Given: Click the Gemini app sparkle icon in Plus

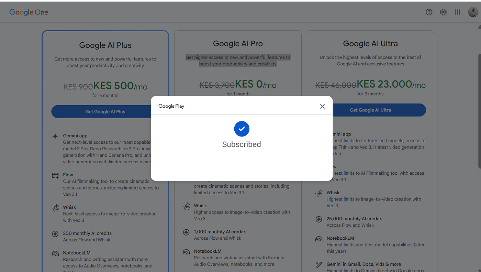Looking at the screenshot, I should tap(55, 136).
